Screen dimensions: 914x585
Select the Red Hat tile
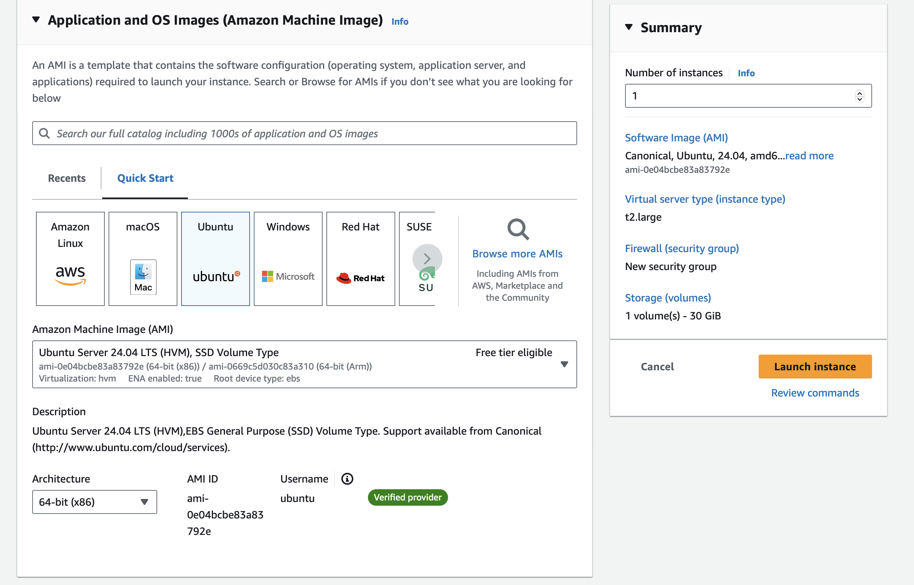(x=360, y=258)
